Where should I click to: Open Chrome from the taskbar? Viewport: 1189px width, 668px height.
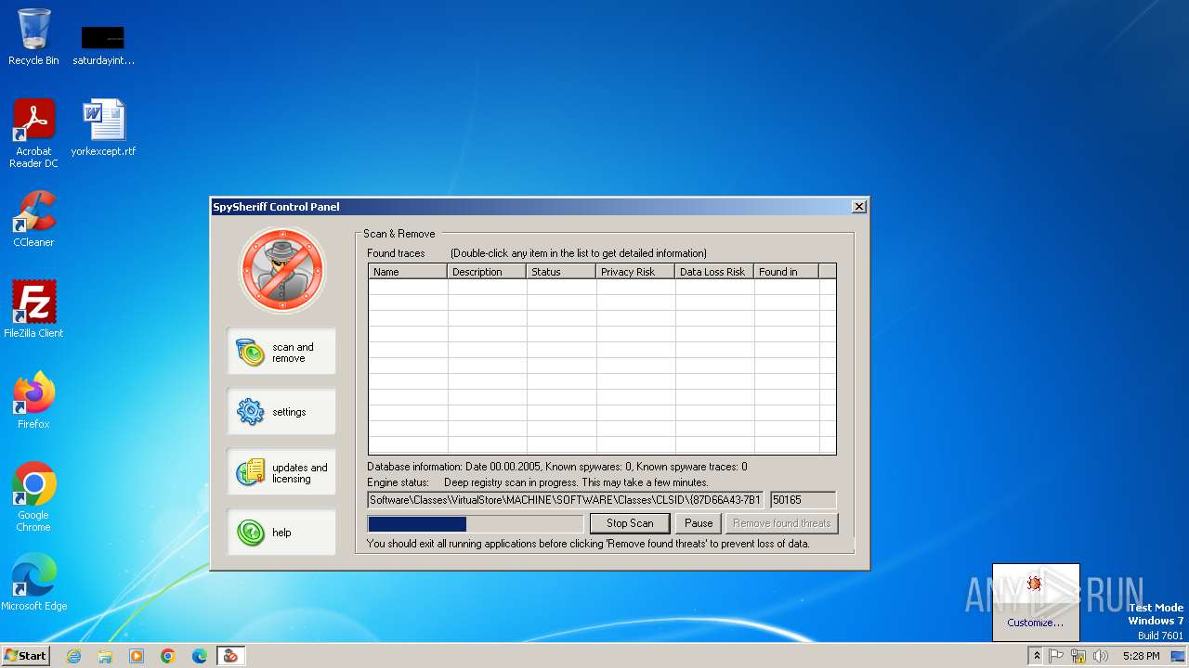(x=168, y=656)
